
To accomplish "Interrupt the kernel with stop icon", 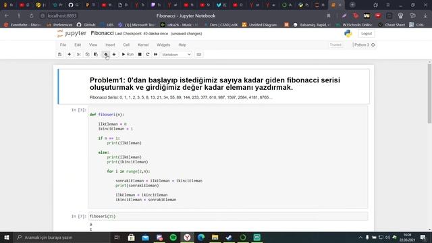I will 140,55.
